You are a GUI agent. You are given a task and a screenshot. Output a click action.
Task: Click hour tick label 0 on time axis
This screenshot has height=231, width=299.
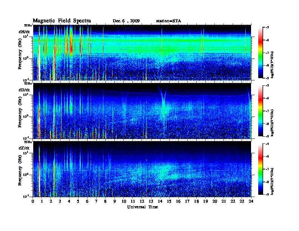point(33,202)
